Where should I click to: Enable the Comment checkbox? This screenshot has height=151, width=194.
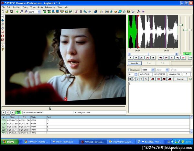129,70
